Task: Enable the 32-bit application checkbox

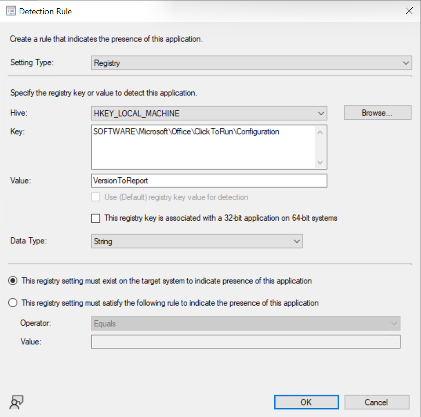Action: tap(96, 218)
